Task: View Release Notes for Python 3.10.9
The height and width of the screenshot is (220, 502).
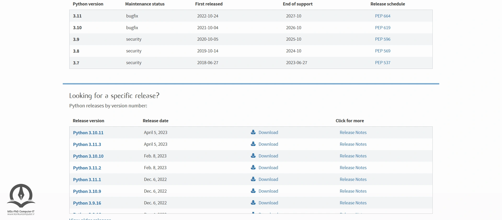Action: (x=353, y=191)
